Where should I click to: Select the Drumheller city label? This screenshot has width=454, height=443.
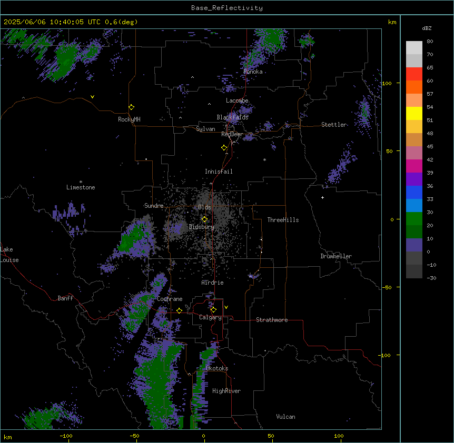[x=336, y=256]
